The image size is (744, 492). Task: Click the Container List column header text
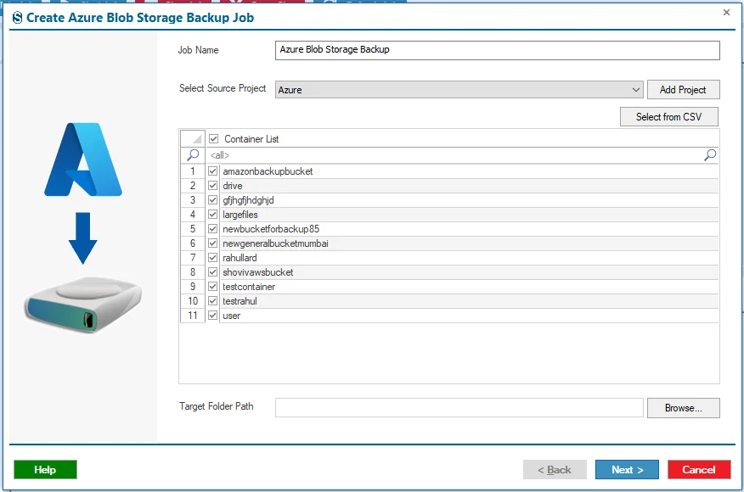click(251, 139)
